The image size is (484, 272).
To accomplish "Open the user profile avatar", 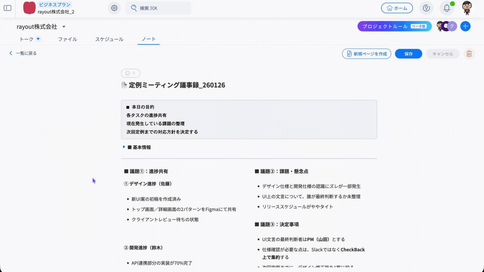I will pyautogui.click(x=467, y=8).
